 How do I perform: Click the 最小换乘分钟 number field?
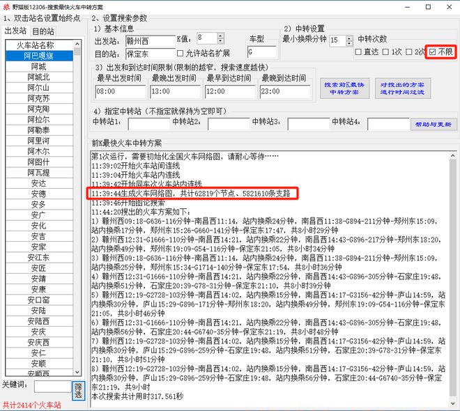point(337,40)
